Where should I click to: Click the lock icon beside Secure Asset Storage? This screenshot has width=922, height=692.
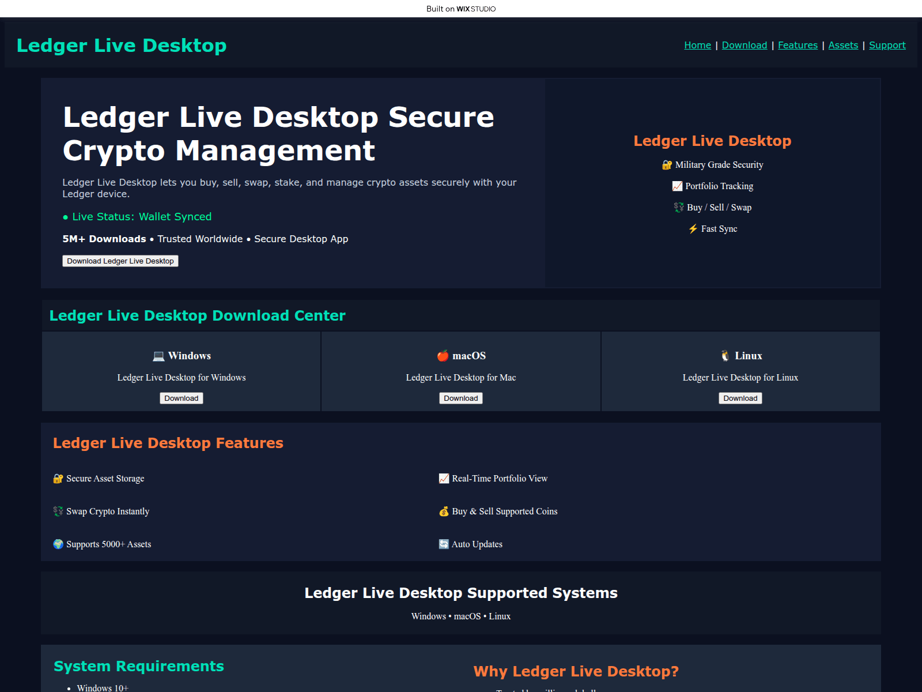(58, 479)
